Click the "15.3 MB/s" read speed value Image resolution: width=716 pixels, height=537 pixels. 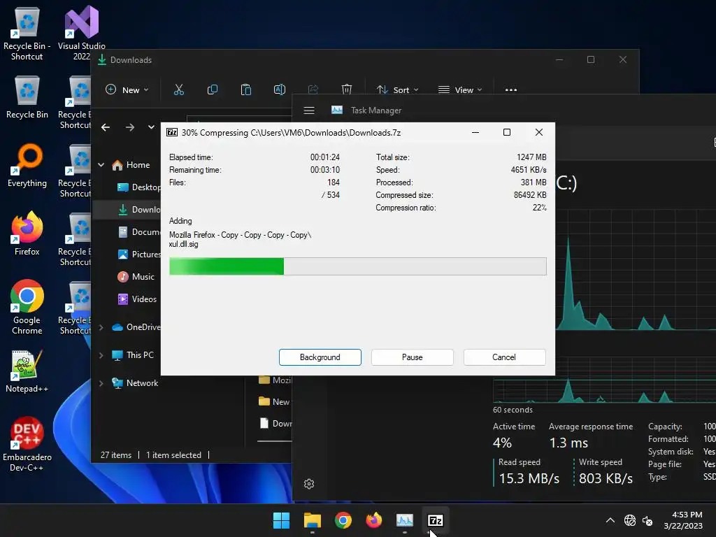[x=529, y=478]
